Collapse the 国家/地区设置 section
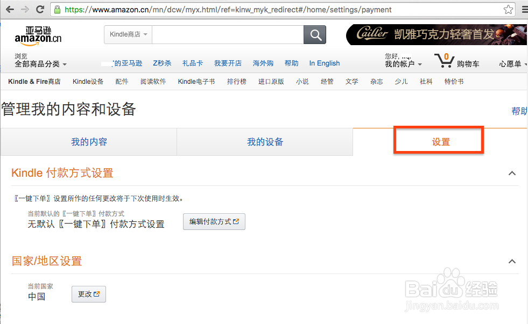 point(511,261)
